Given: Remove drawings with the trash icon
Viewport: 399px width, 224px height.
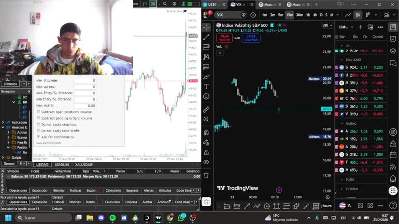Looking at the screenshot, I should pyautogui.click(x=206, y=175).
